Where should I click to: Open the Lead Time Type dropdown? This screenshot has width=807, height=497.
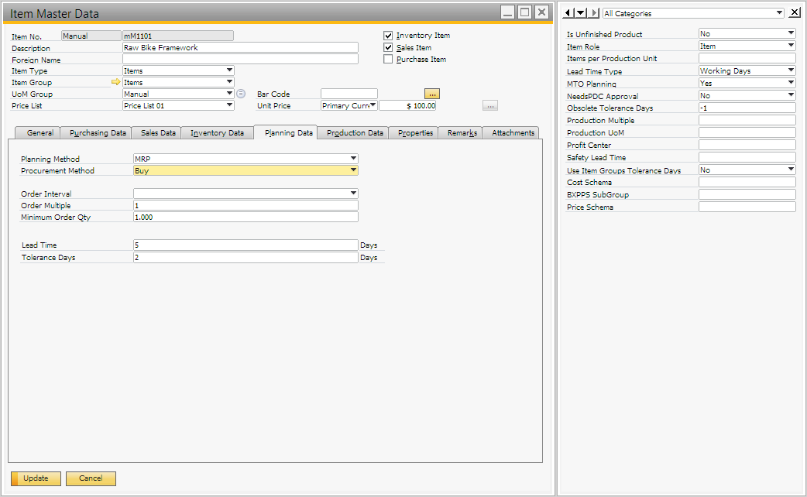tap(791, 70)
